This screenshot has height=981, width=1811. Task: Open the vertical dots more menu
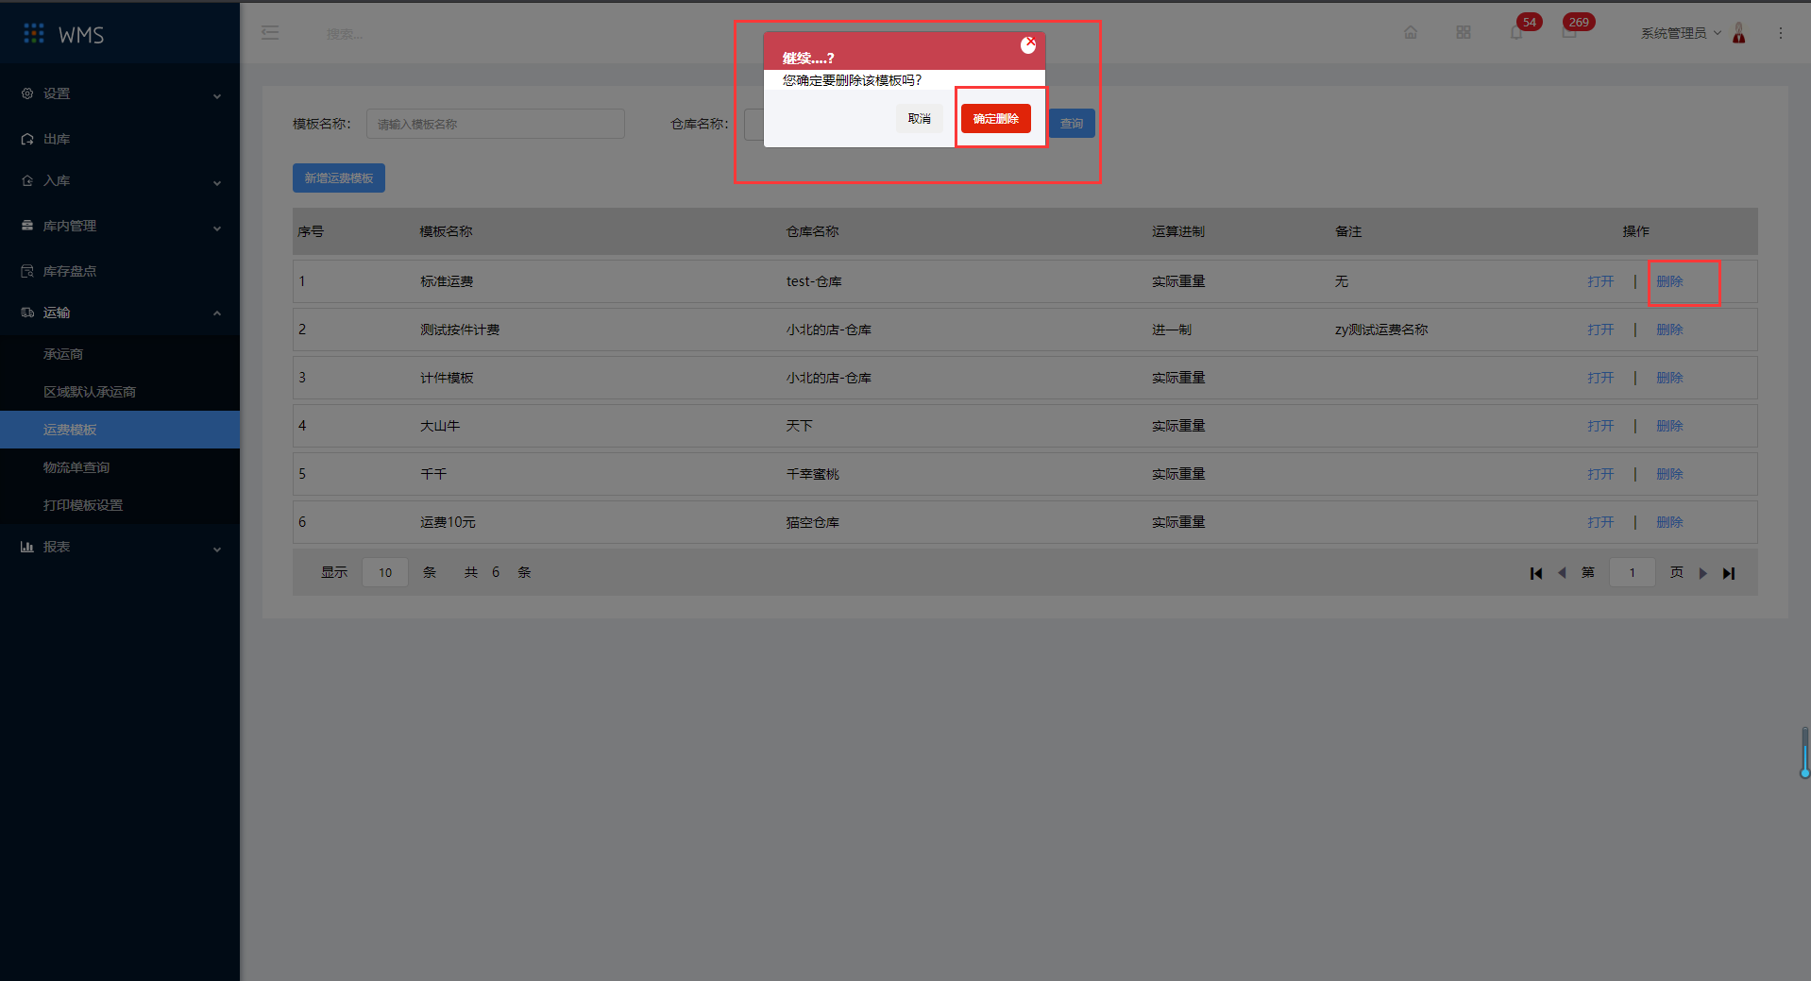(x=1781, y=33)
